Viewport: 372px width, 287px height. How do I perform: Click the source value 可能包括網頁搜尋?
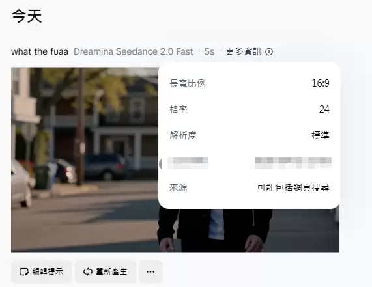tap(293, 187)
